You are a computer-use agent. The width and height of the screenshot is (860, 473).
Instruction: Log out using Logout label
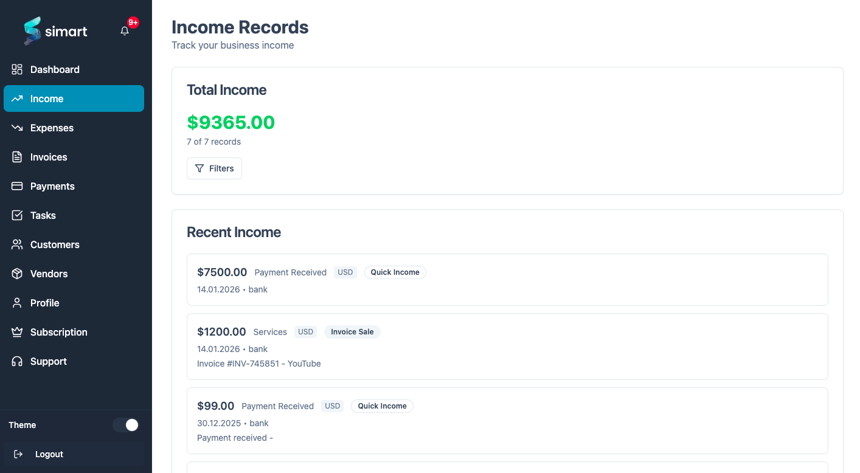pos(49,454)
